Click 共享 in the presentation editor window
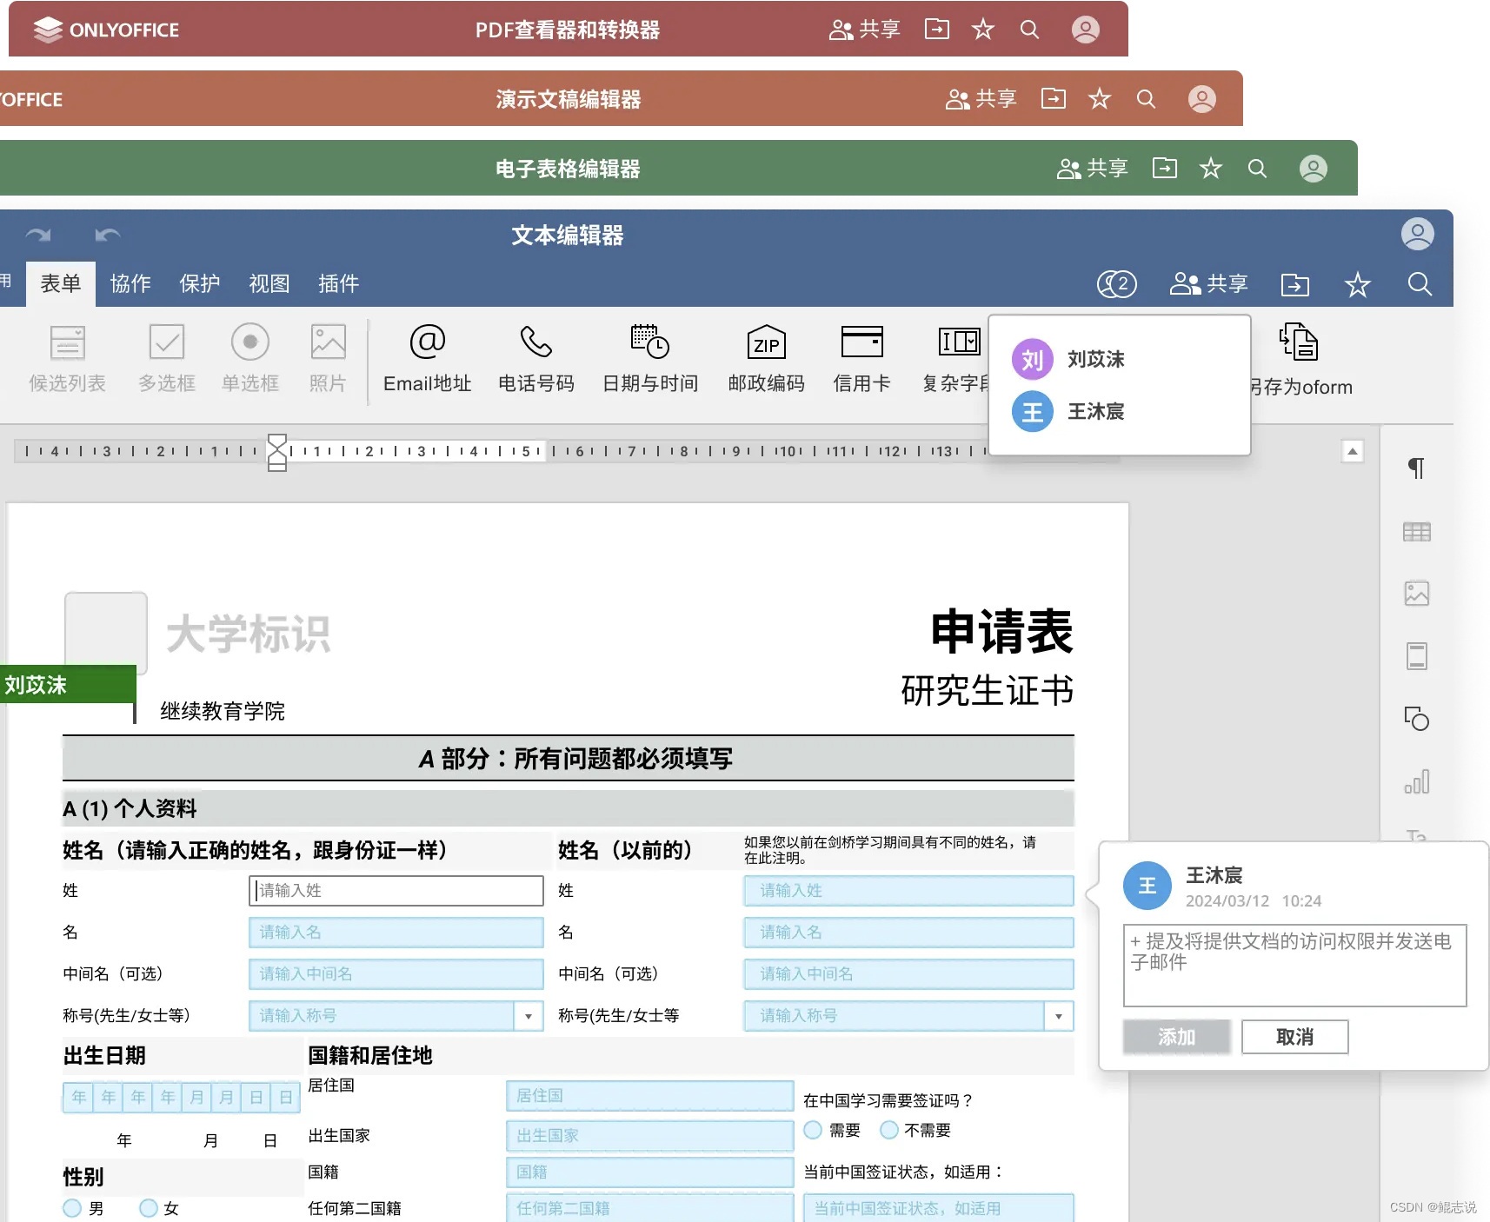Screen dimensions: 1490x1222 pyautogui.click(x=981, y=99)
